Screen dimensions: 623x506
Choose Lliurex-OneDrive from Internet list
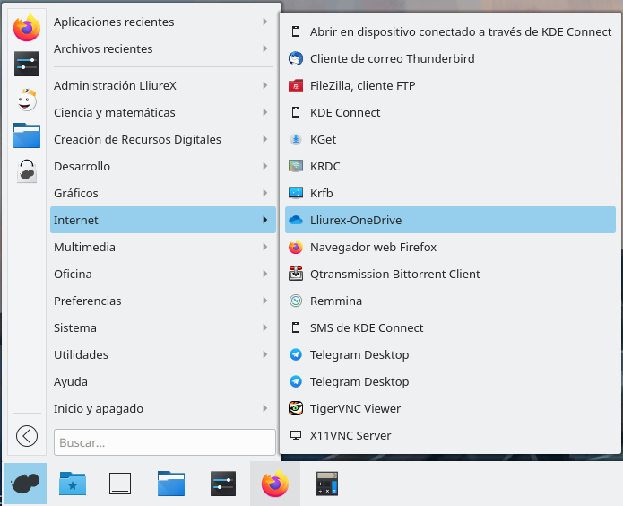click(x=368, y=220)
